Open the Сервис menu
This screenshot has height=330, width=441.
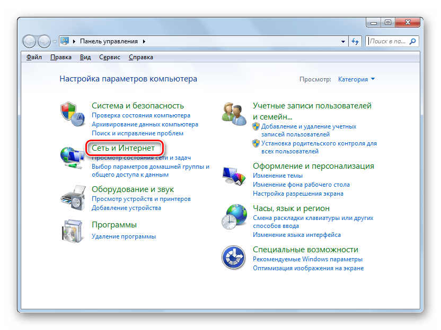(x=109, y=57)
